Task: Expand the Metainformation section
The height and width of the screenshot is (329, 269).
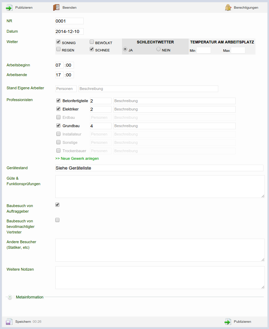Action: (10, 297)
